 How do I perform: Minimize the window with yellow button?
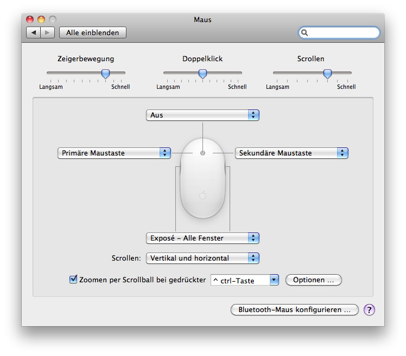(x=41, y=20)
